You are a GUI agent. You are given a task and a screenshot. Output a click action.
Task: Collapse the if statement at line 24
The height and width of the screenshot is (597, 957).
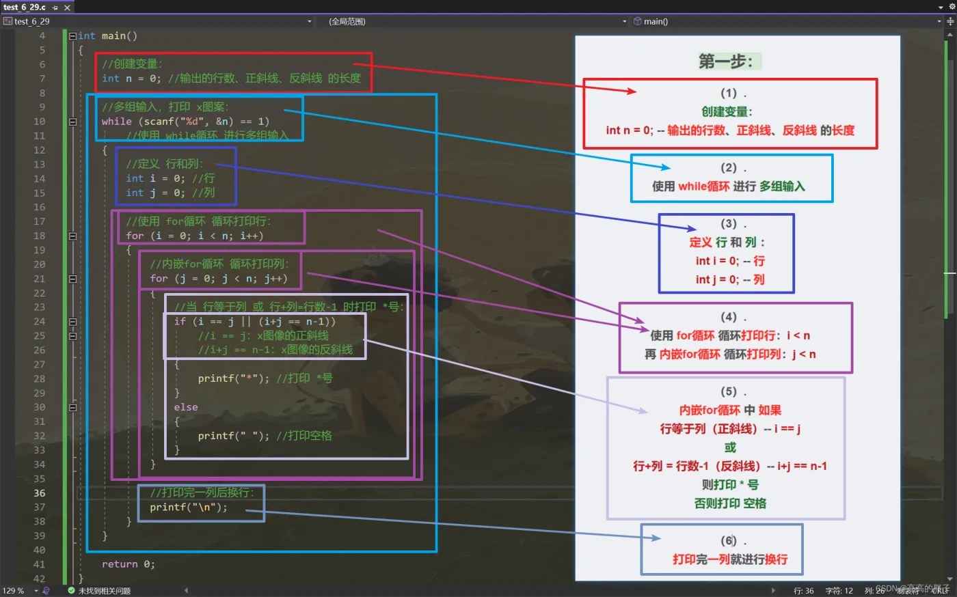pyautogui.click(x=72, y=322)
